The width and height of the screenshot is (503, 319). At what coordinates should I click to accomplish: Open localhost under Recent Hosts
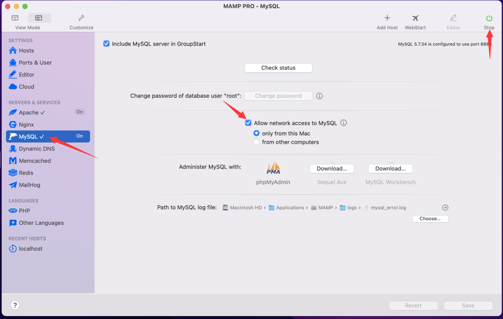[x=30, y=249]
